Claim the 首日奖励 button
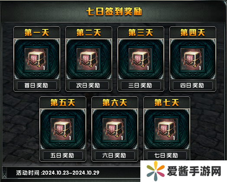Image resolution: width=227 pixels, height=182 pixels. (37, 86)
